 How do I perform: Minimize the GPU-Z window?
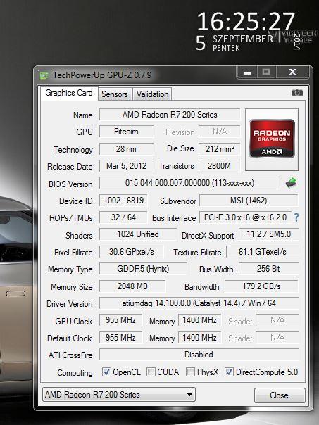(x=247, y=72)
